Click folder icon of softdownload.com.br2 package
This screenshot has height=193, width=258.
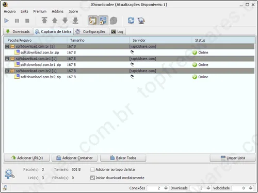[x=12, y=71]
